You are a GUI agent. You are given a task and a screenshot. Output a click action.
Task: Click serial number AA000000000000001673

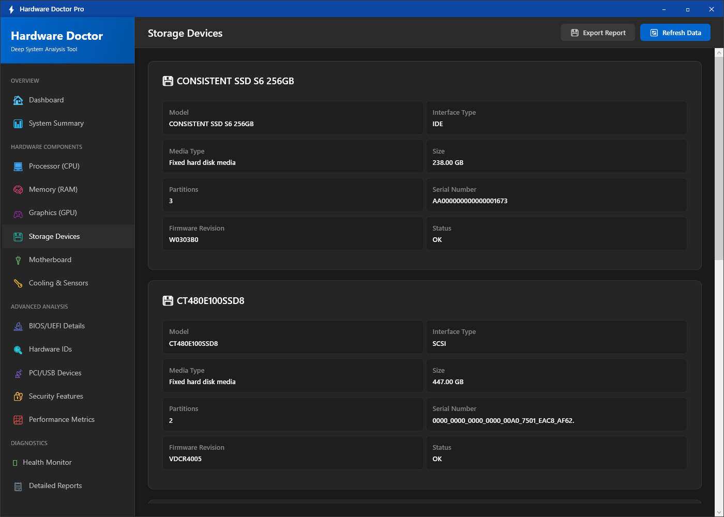pyautogui.click(x=470, y=201)
